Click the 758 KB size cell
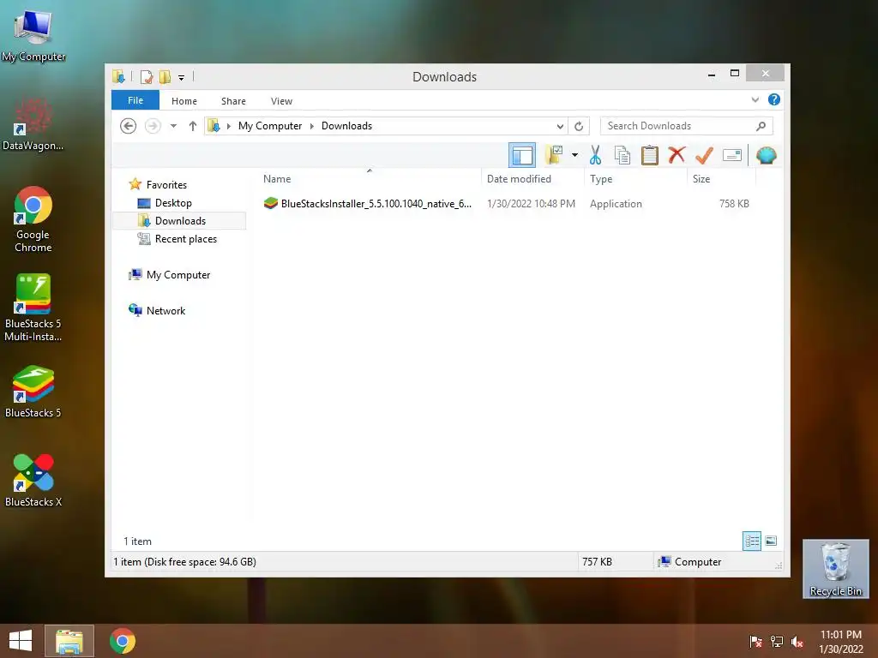 pyautogui.click(x=734, y=204)
